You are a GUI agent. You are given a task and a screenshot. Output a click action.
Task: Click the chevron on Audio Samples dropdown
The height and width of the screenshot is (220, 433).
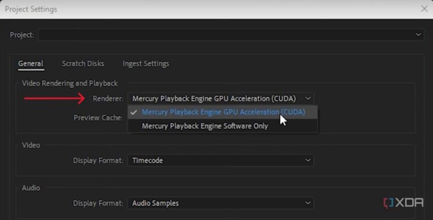(308, 203)
